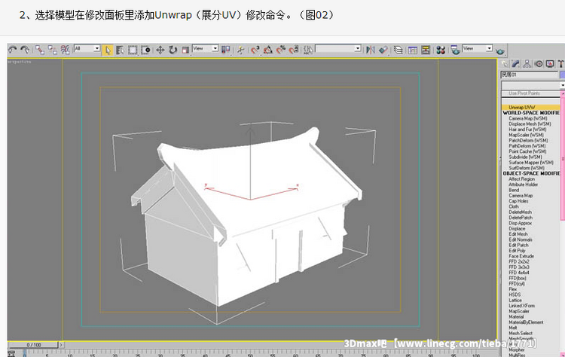
Task: Click Edit Named Selection Sets icon
Action: click(308, 50)
